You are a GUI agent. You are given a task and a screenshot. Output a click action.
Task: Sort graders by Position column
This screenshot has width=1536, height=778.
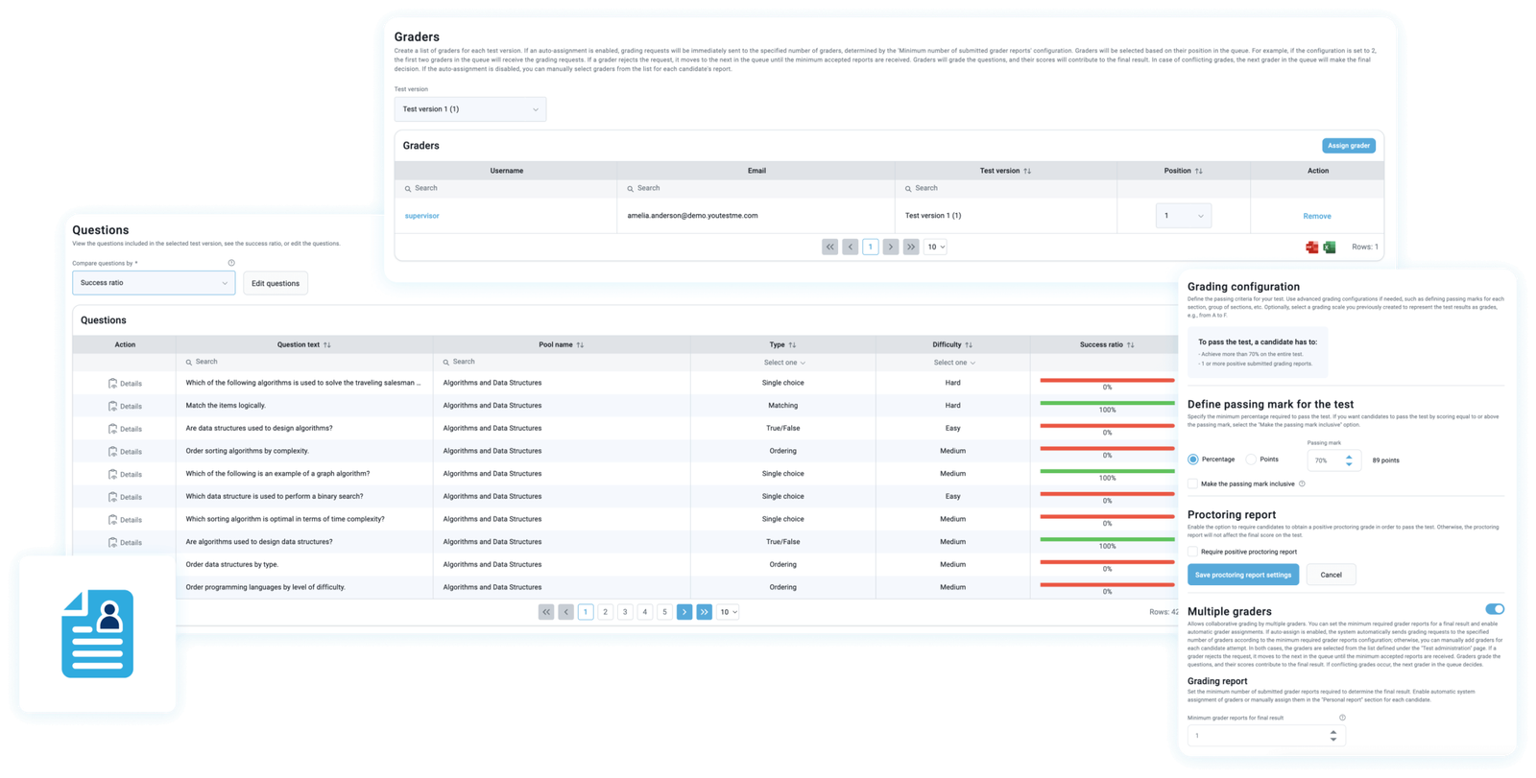click(x=1198, y=172)
